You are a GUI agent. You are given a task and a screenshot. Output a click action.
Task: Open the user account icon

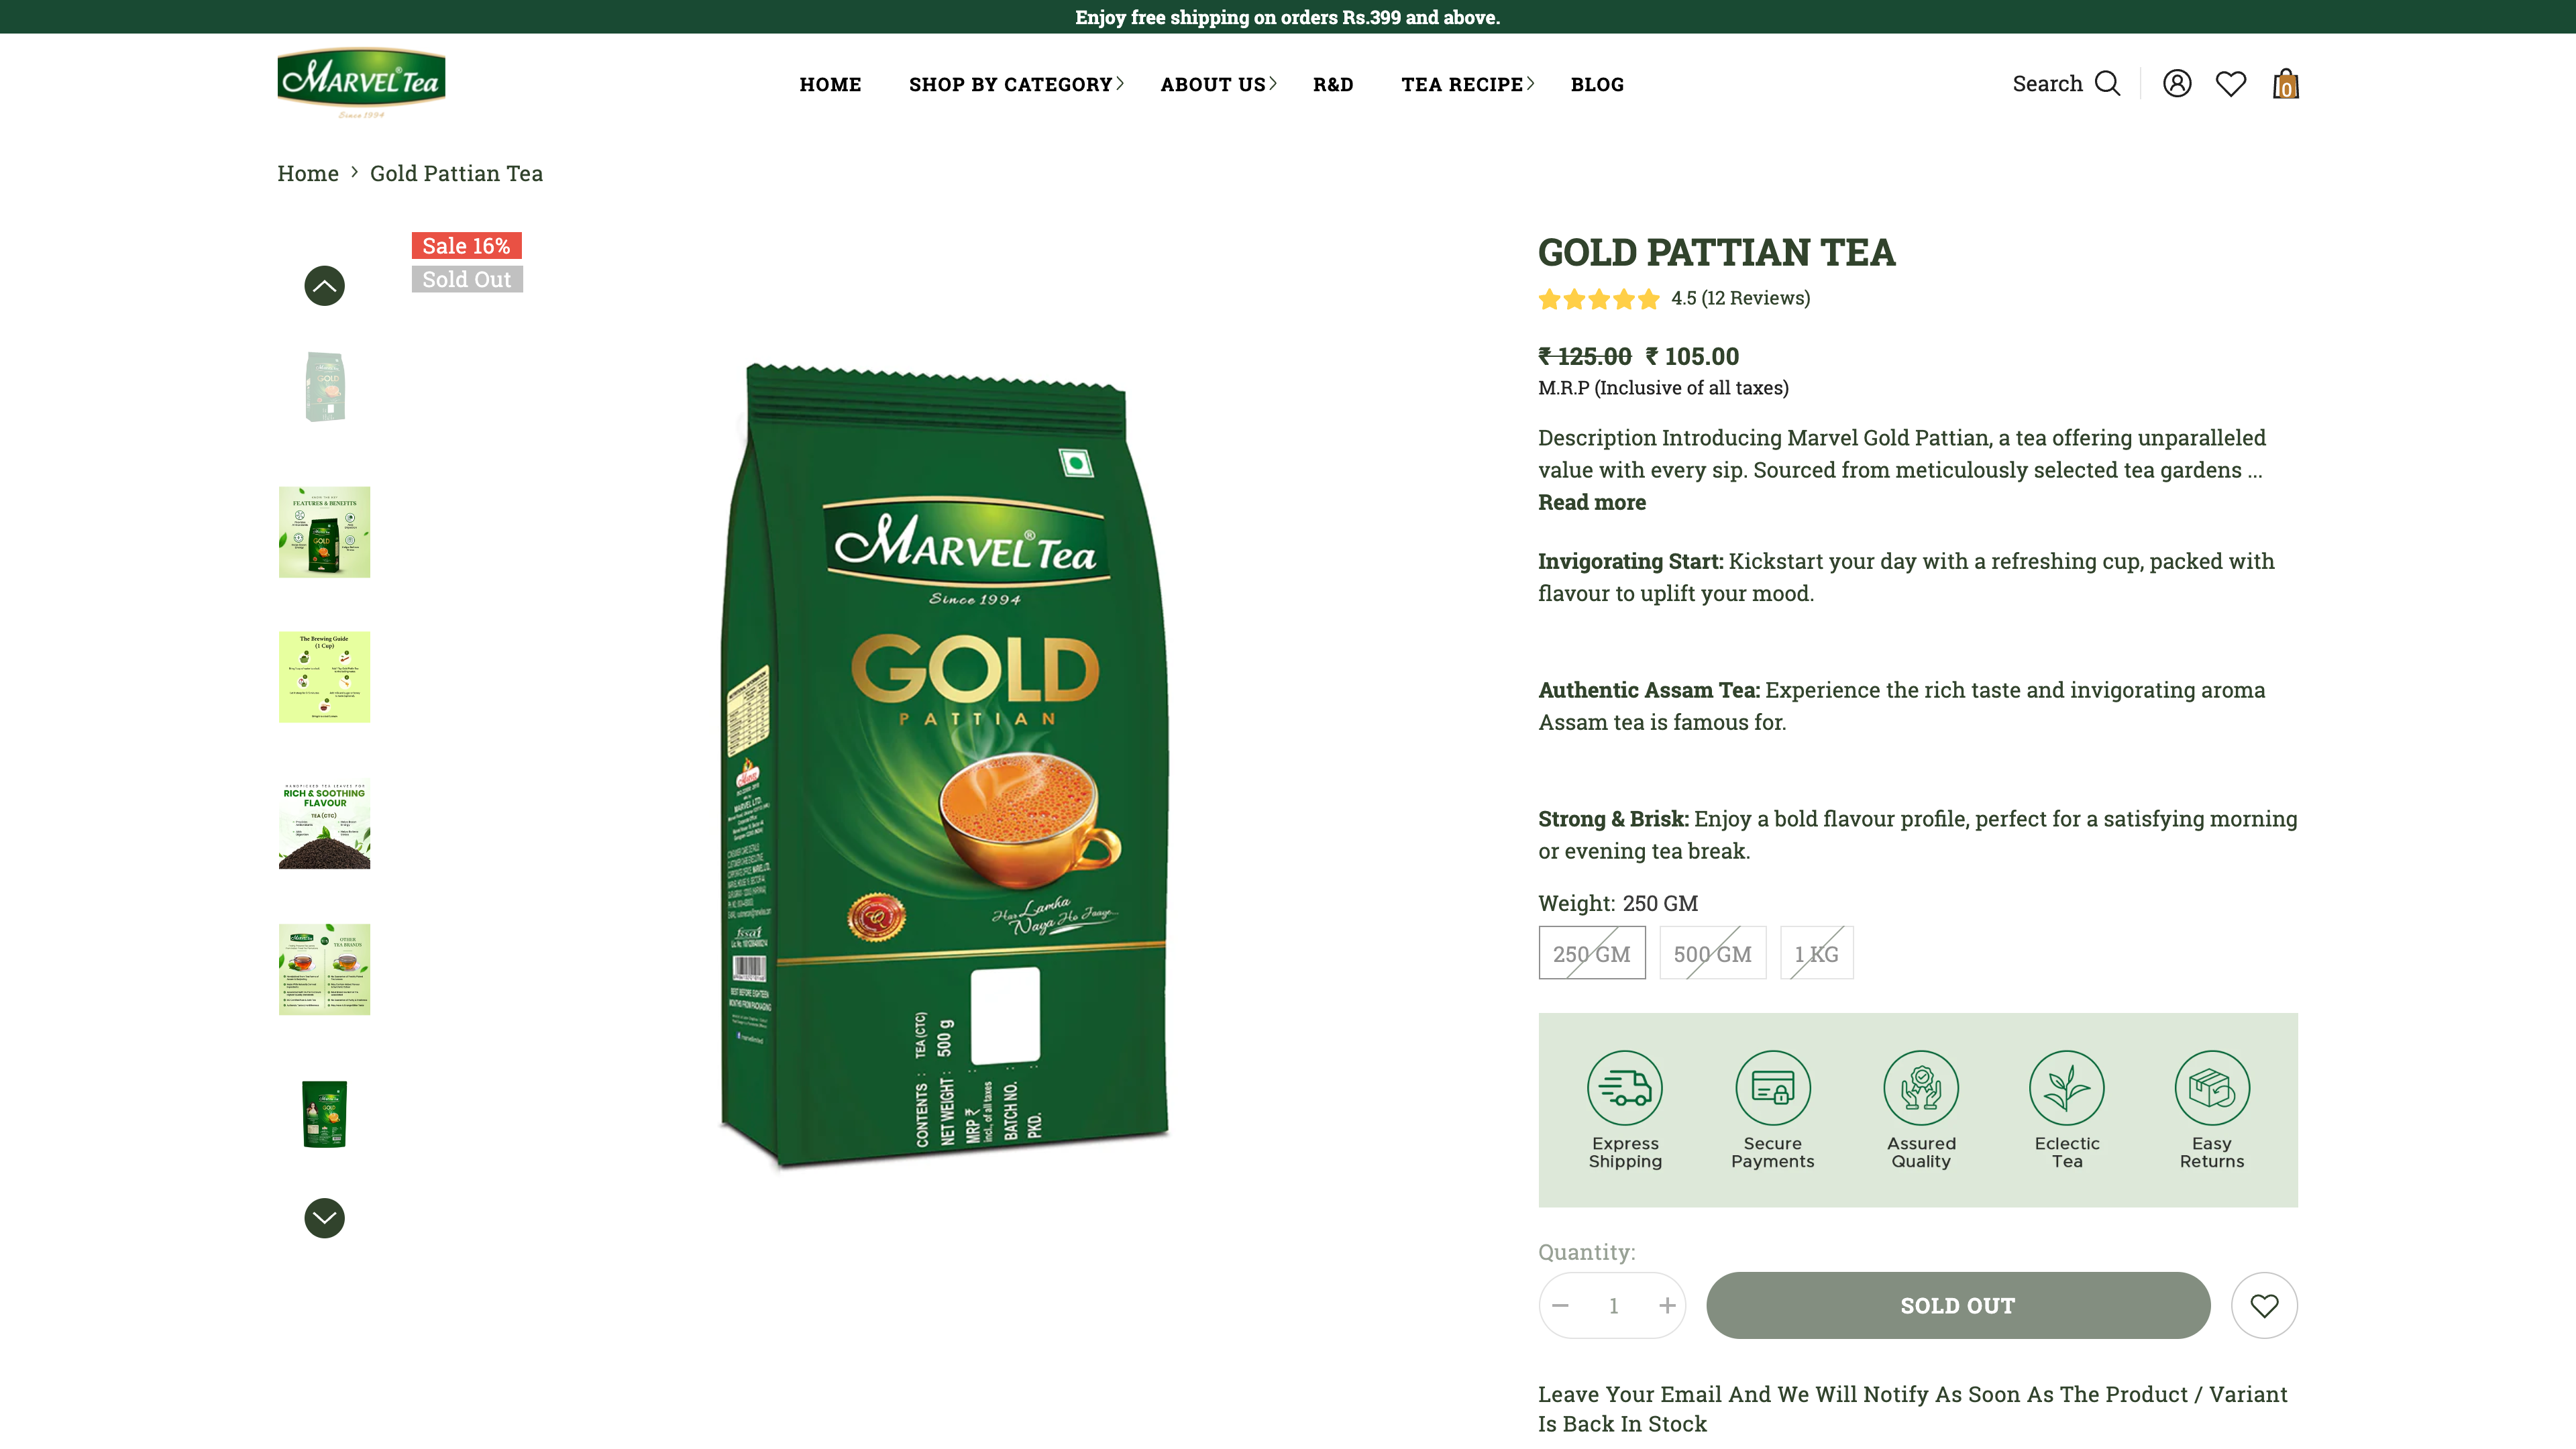tap(2177, 83)
